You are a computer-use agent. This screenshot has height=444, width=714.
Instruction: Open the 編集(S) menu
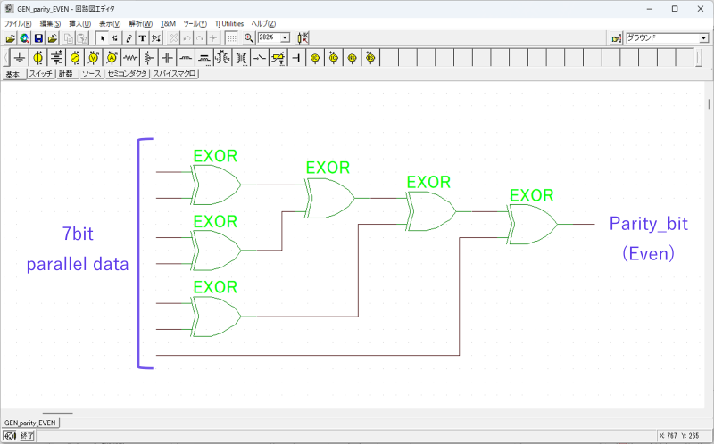(50, 24)
